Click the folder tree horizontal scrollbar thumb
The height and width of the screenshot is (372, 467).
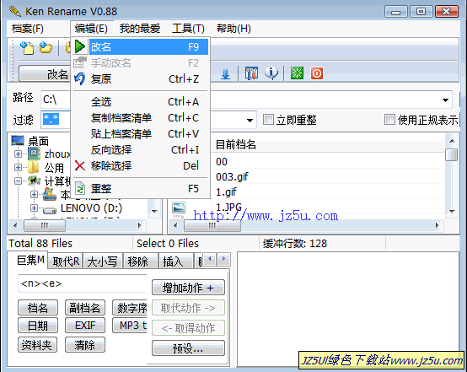pyautogui.click(x=45, y=225)
